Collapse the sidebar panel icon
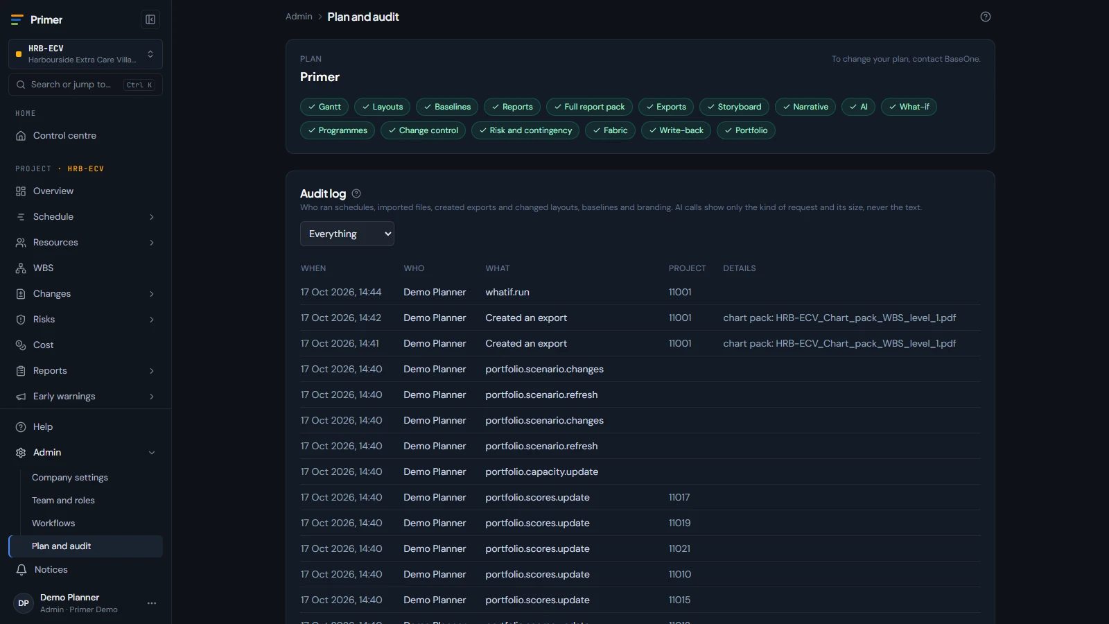 click(x=150, y=19)
